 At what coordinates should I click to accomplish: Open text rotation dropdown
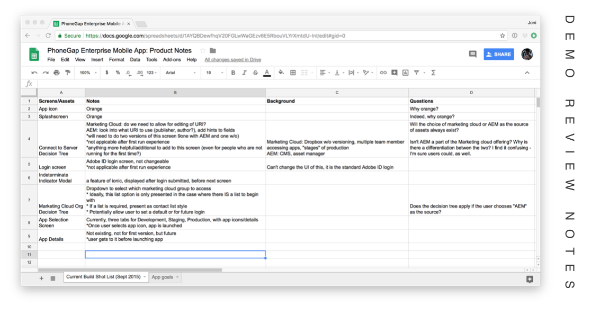368,73
